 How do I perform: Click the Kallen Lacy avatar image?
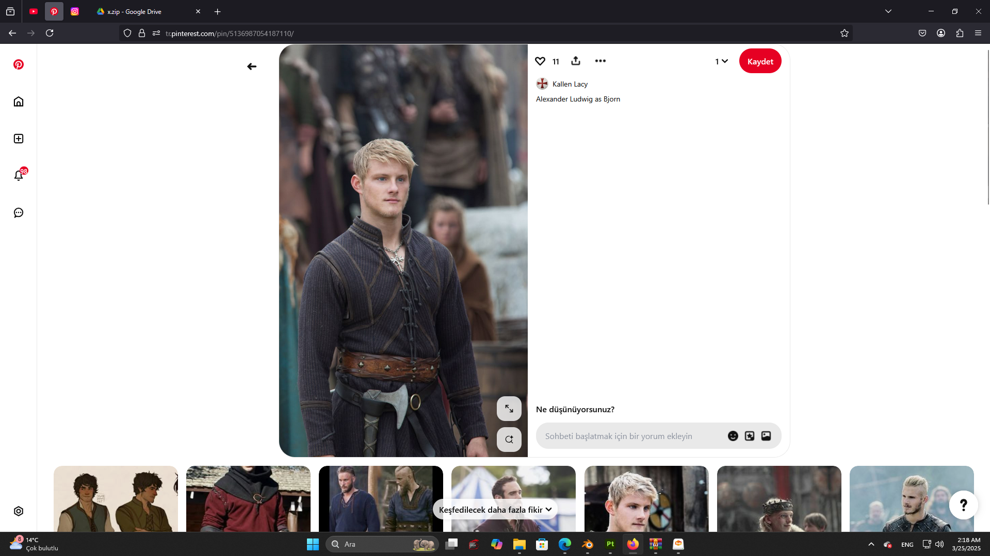(x=542, y=84)
